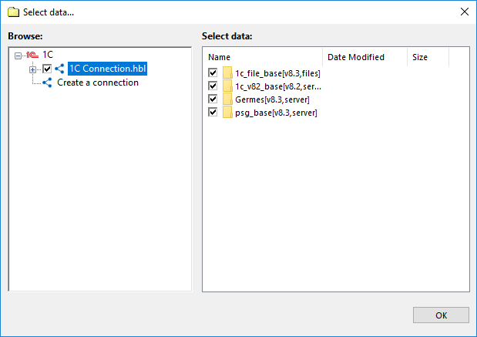Confirm selection with the OK button

pyautogui.click(x=441, y=315)
